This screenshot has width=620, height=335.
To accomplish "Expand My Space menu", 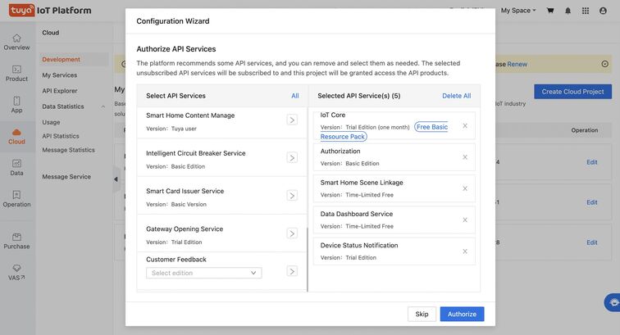I will point(517,11).
